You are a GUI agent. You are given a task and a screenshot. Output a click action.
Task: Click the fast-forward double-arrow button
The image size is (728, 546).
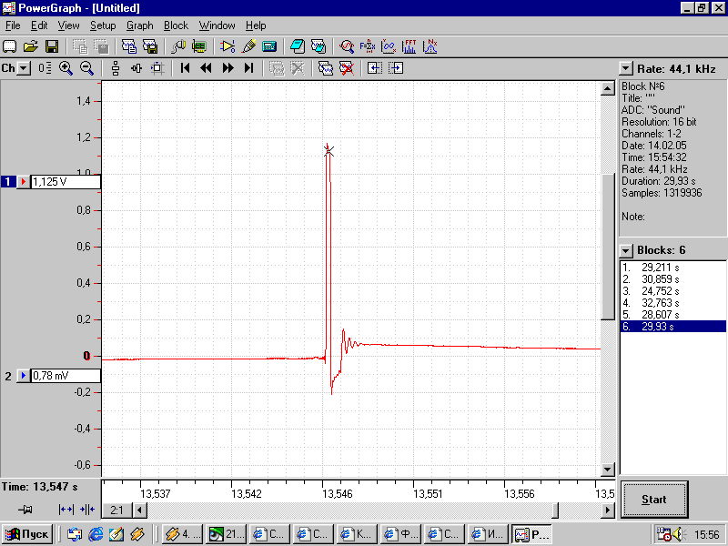tap(227, 68)
